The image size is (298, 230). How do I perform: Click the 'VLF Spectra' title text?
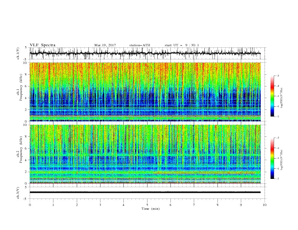click(43, 45)
